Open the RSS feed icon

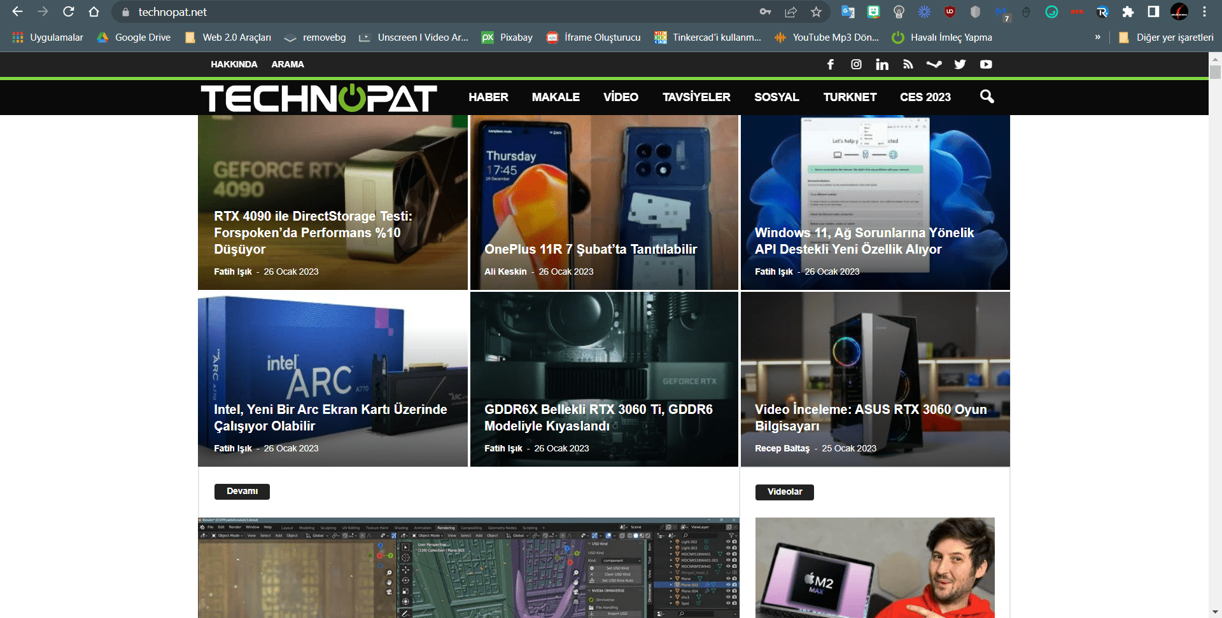908,64
